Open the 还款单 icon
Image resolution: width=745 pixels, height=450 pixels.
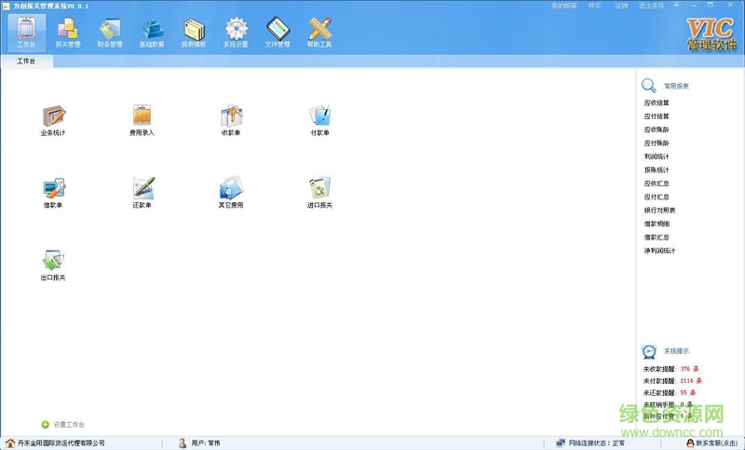(142, 188)
